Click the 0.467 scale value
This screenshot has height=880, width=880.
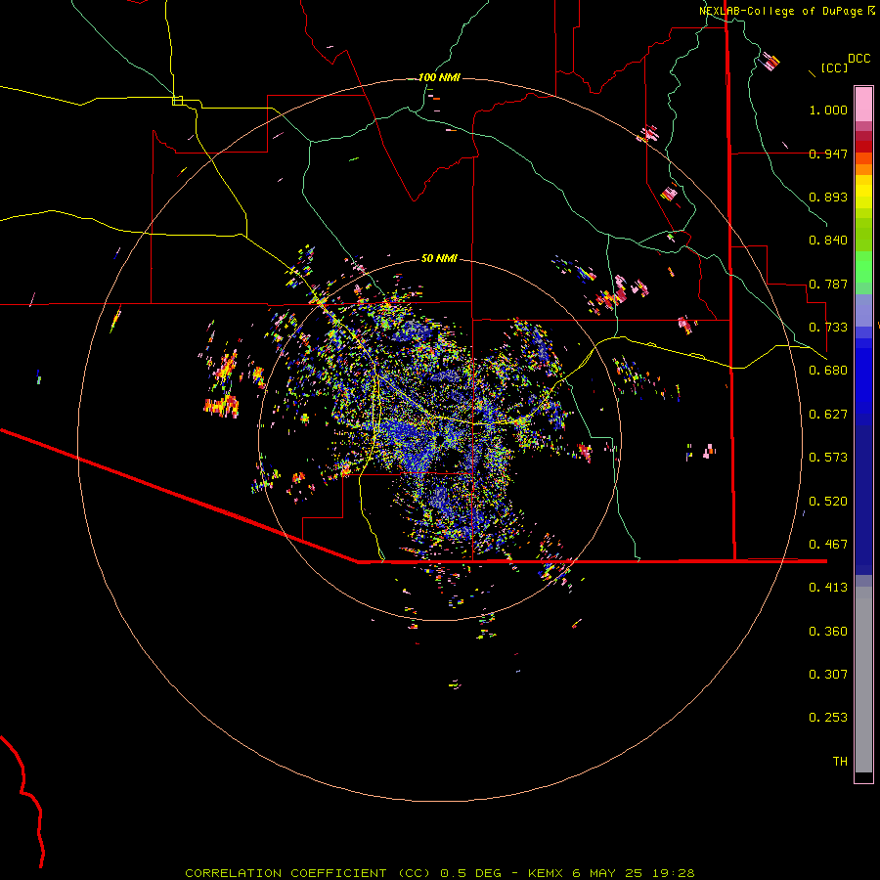828,545
